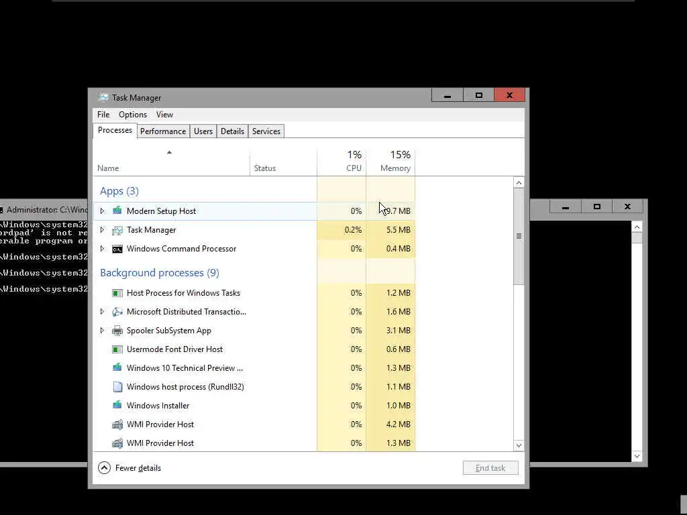Screen dimensions: 687x515
Task: Click Windows 10 Technical Preview icon
Action: click(117, 368)
